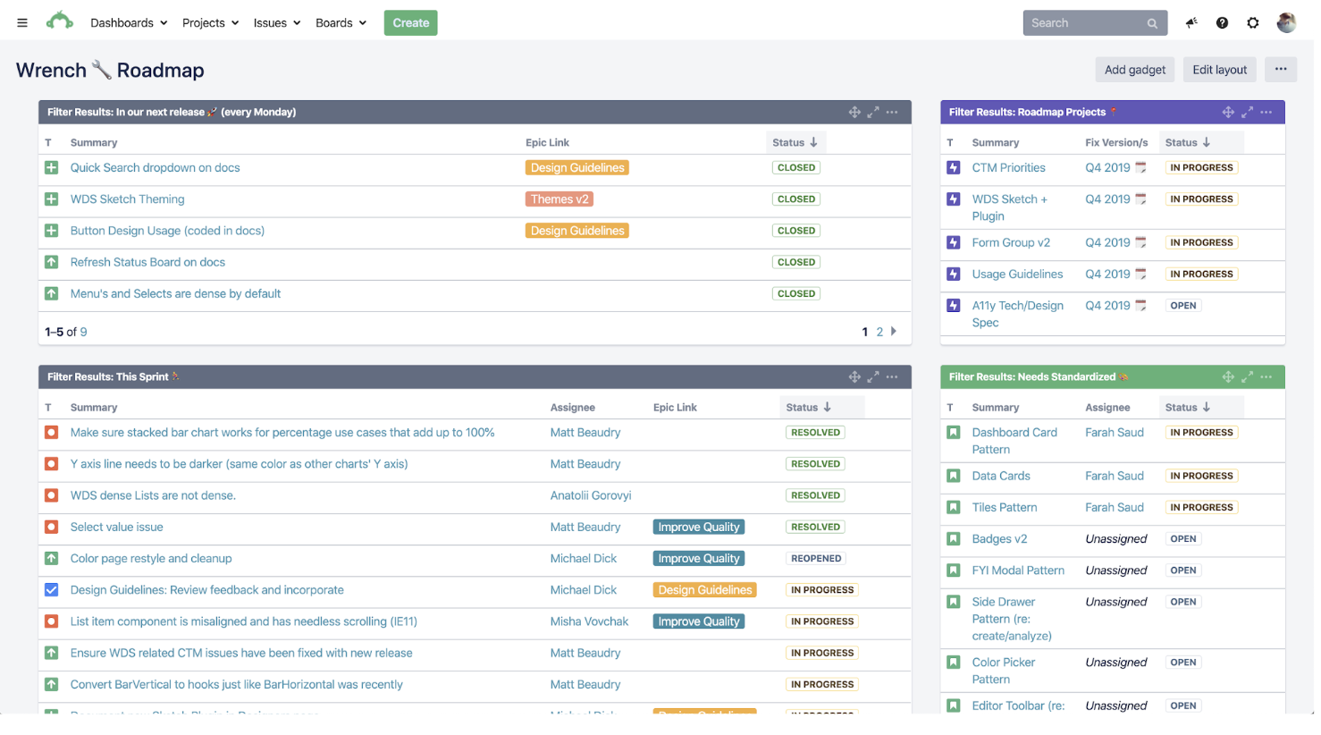The image size is (1321, 735).
Task: Click the user profile avatar
Action: point(1286,23)
